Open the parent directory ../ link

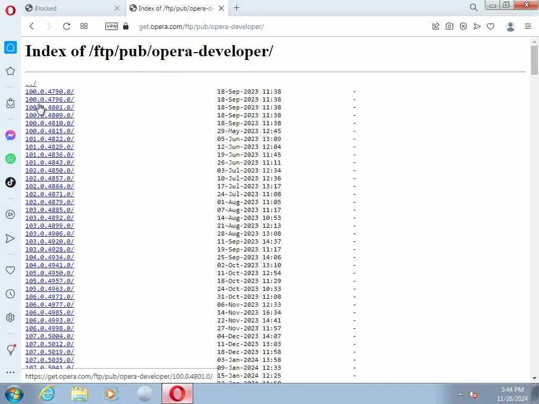click(x=31, y=84)
